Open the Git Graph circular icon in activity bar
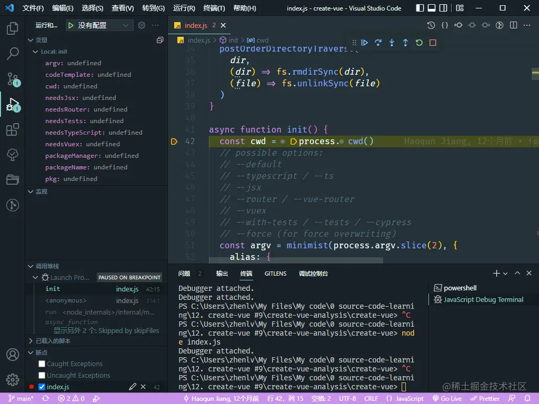The image size is (539, 404). pos(13,205)
